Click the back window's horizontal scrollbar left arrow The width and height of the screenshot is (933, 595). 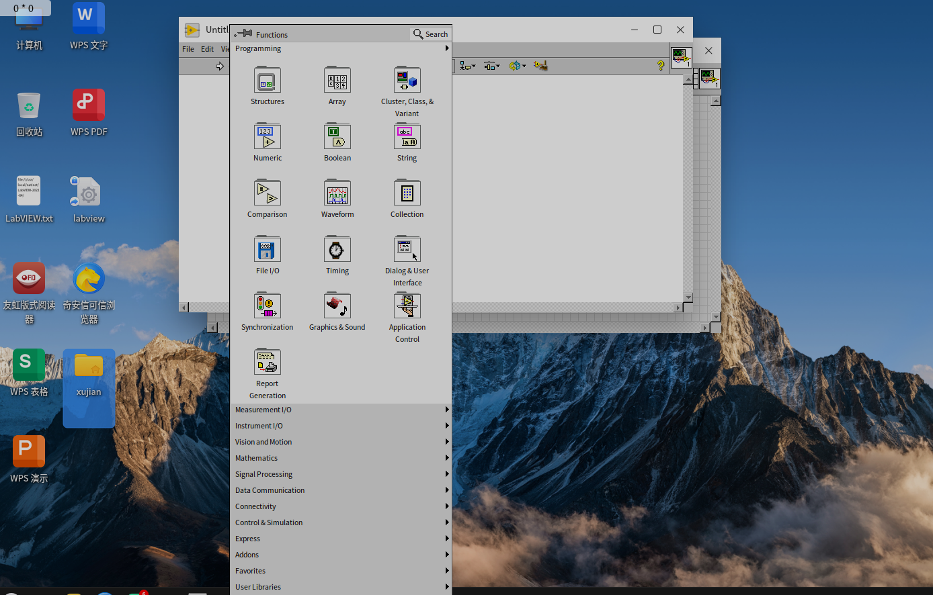pos(212,328)
